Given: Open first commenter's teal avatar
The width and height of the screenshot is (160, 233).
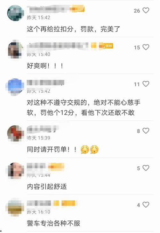Looking at the screenshot, I should 15,13.
